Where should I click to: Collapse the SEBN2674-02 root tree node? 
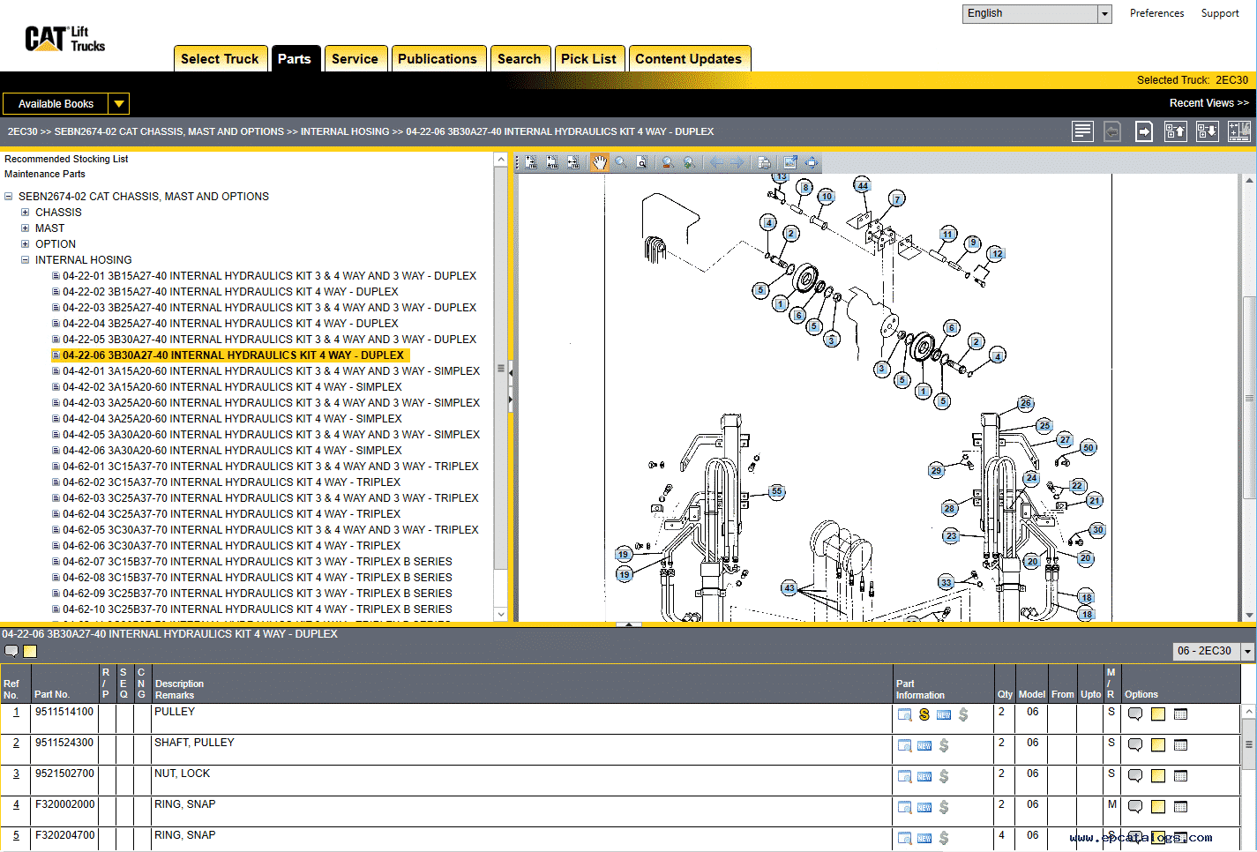pos(9,197)
